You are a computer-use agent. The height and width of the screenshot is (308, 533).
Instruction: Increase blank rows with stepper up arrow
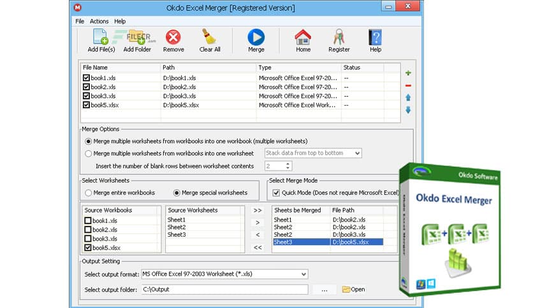(x=288, y=164)
